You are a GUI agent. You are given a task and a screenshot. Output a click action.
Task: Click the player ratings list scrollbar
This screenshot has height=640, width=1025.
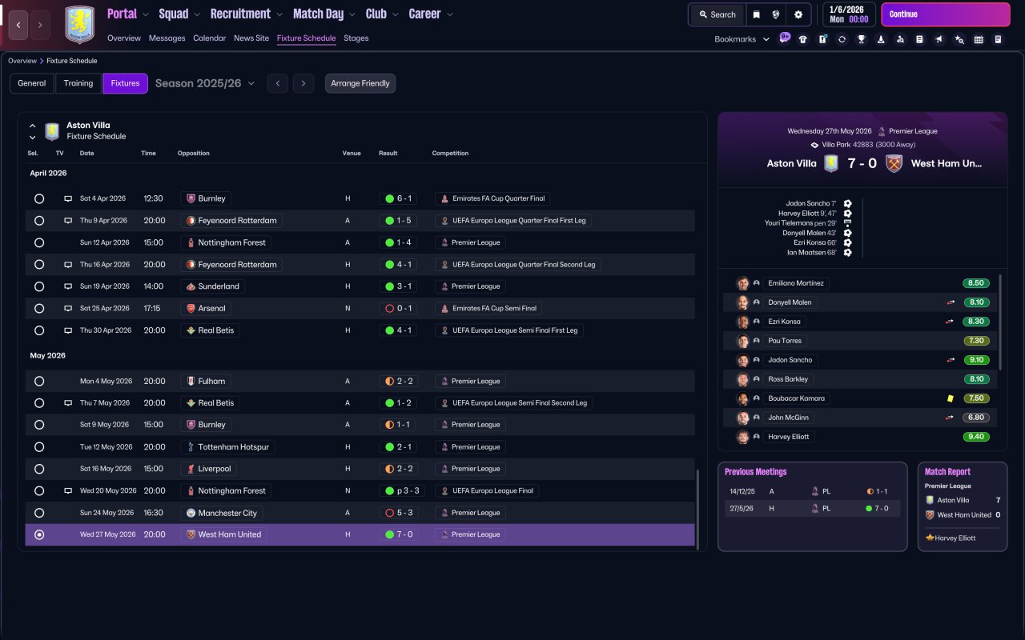click(x=1001, y=322)
